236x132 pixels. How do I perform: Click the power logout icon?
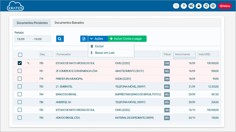pos(213,6)
